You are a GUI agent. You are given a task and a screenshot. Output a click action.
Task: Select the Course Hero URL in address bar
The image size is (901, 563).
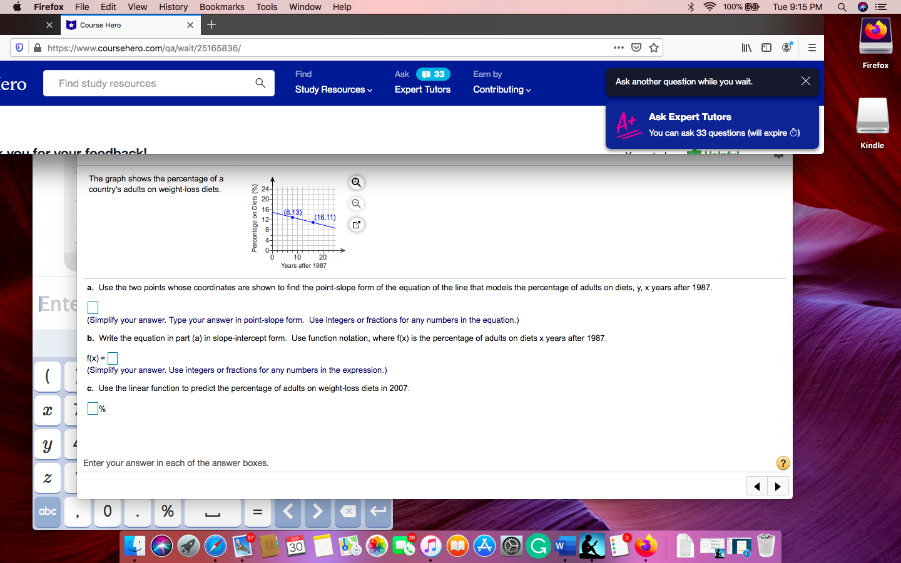coord(144,48)
